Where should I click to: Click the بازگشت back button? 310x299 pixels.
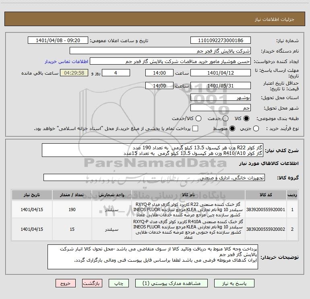tap(92, 283)
